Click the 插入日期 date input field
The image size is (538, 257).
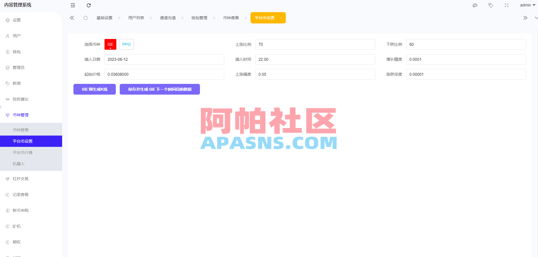(164, 59)
